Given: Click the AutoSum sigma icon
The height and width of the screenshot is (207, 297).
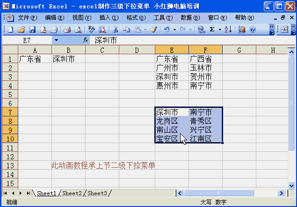Looking at the screenshot, I should point(212,29).
